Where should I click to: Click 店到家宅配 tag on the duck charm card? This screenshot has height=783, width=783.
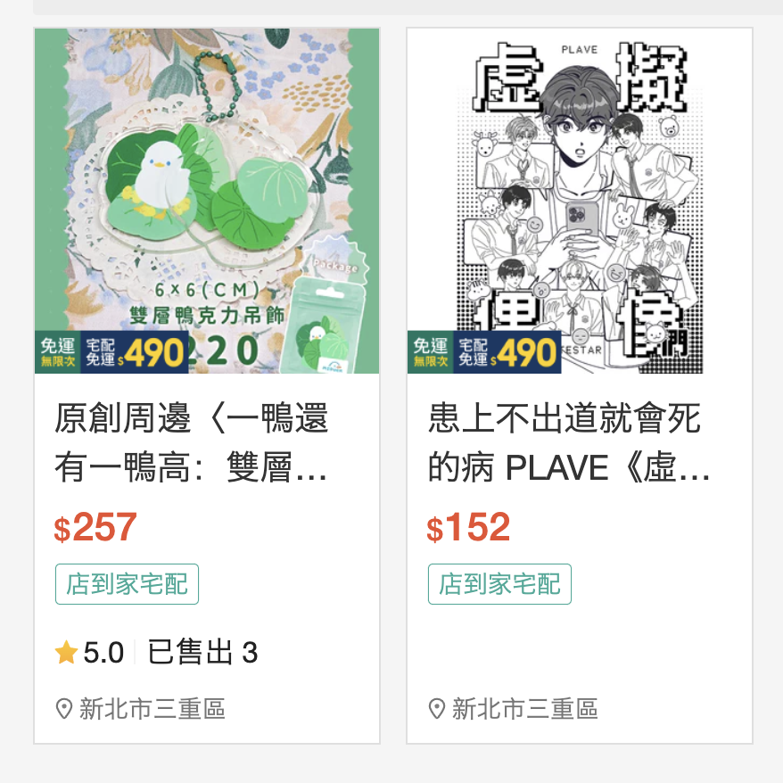point(127,584)
